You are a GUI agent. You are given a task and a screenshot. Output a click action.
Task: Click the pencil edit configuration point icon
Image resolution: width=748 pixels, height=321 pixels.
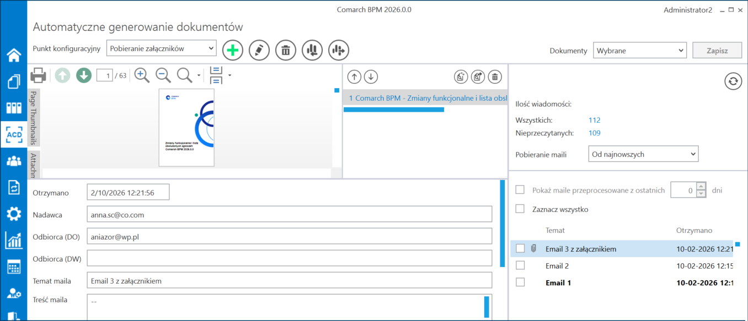pos(259,50)
